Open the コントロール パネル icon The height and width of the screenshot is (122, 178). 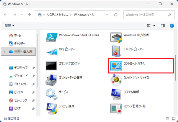[116, 66]
